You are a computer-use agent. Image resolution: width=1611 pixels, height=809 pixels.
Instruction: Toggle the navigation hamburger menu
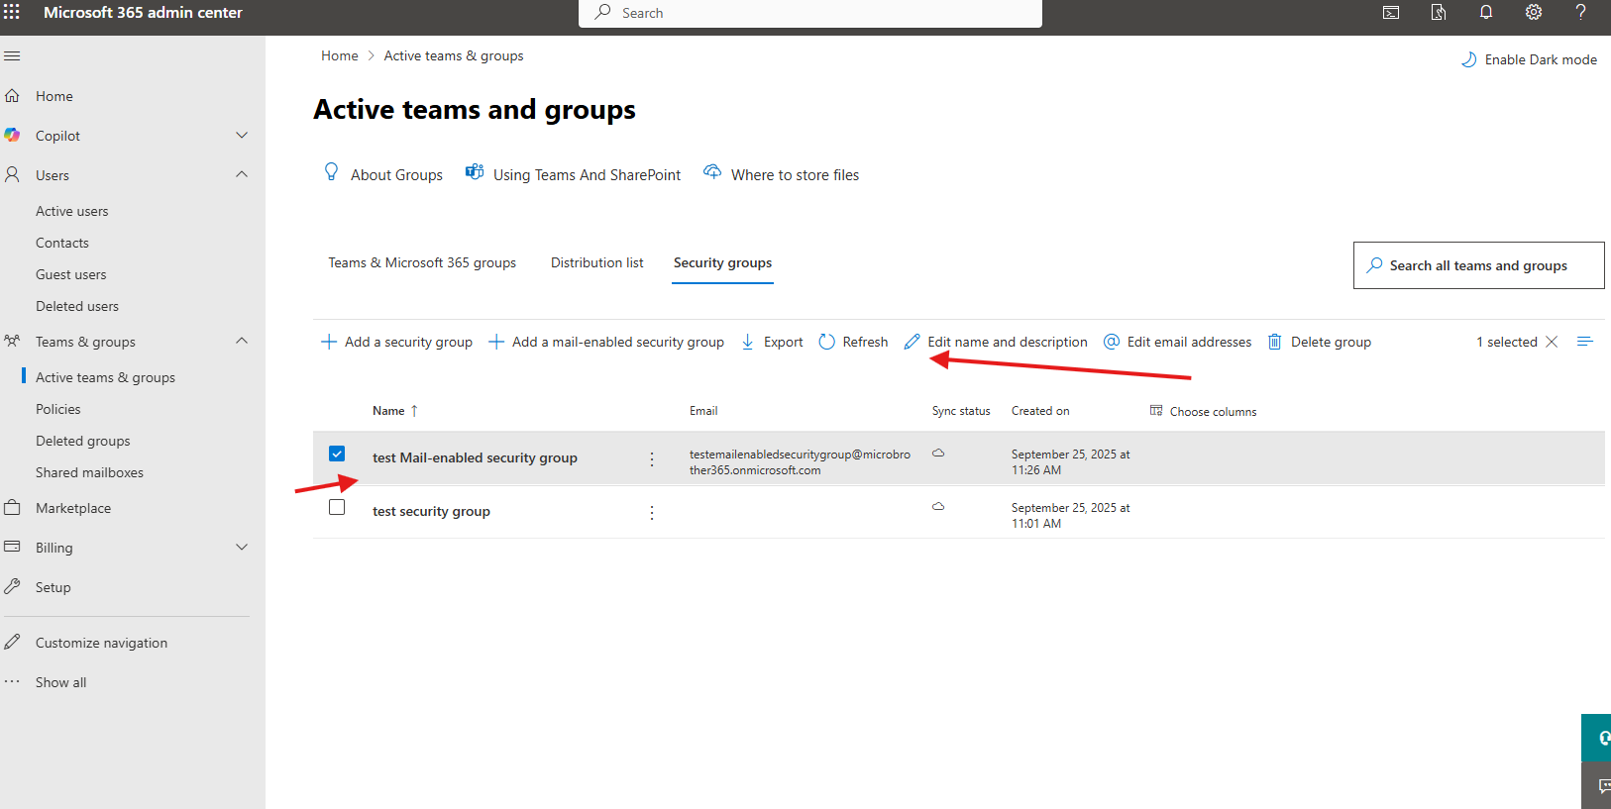(12, 56)
